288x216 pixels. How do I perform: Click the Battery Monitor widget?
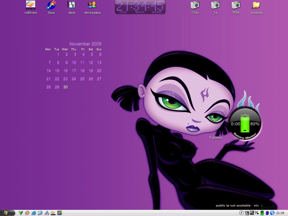point(245,123)
